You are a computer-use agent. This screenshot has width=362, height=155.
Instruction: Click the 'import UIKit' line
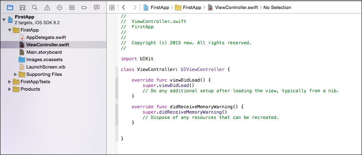coord(137,59)
